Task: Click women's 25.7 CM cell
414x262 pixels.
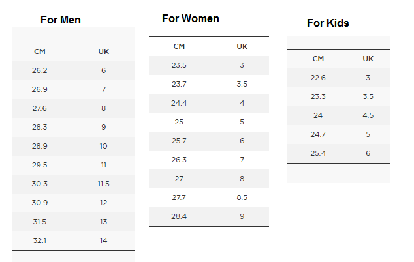Action: click(179, 141)
